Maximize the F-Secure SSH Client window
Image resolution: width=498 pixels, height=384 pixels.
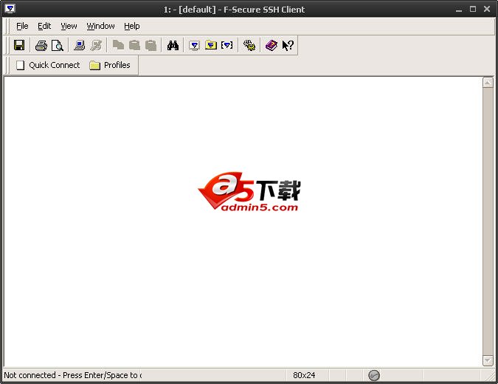point(473,9)
